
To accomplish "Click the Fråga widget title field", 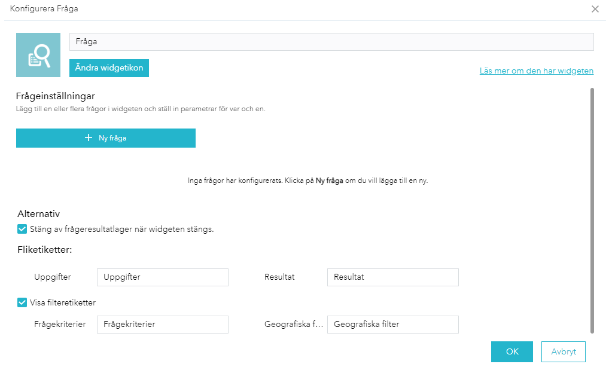I will (331, 42).
